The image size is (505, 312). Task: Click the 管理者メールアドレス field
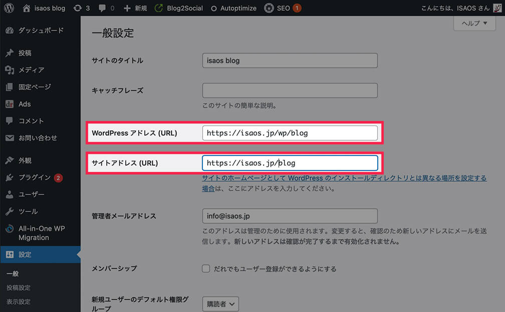[x=290, y=216]
